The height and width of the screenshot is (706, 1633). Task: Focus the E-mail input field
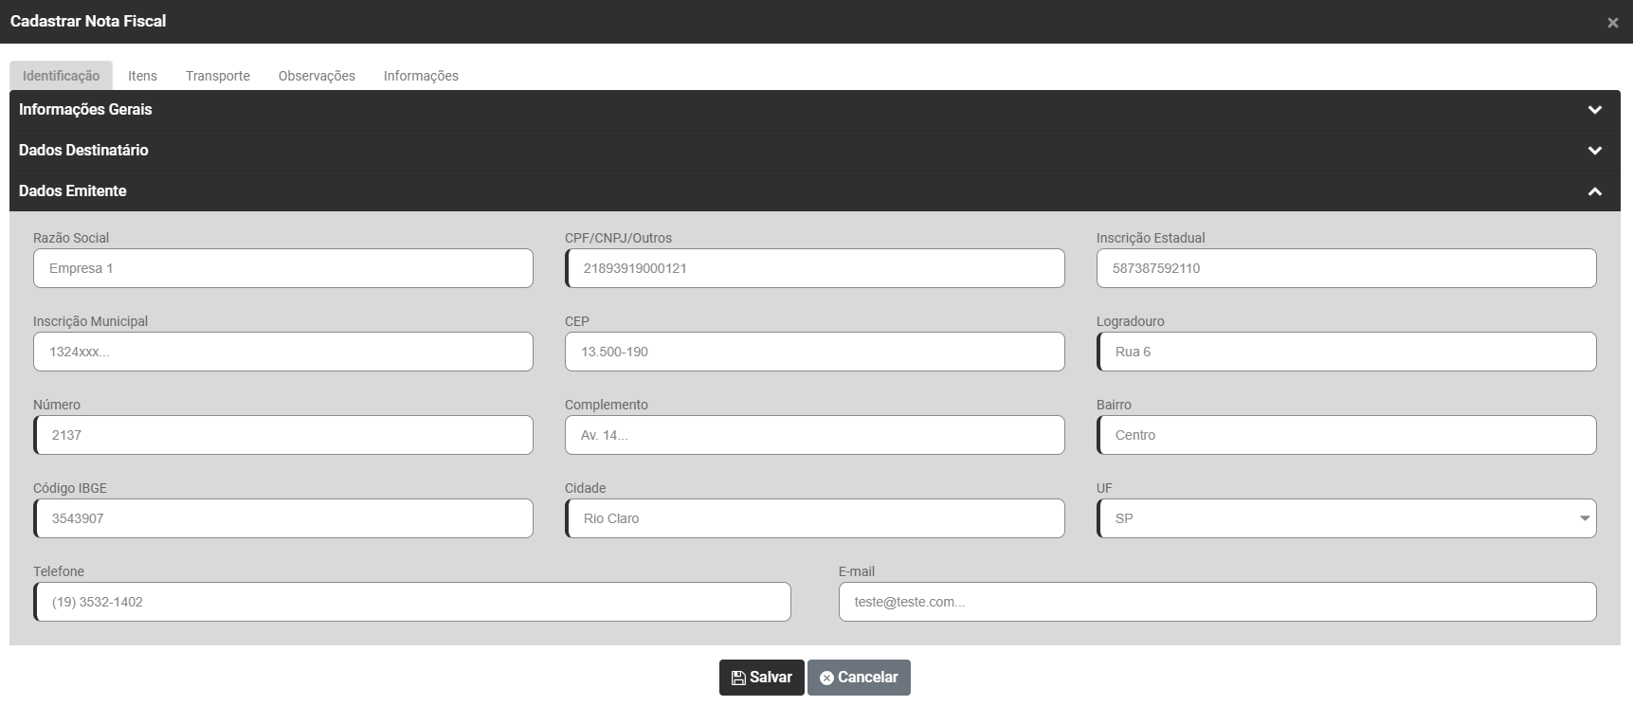tap(1217, 602)
